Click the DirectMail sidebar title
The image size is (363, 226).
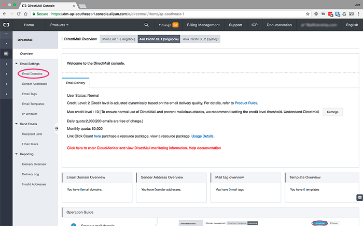[x=25, y=40]
